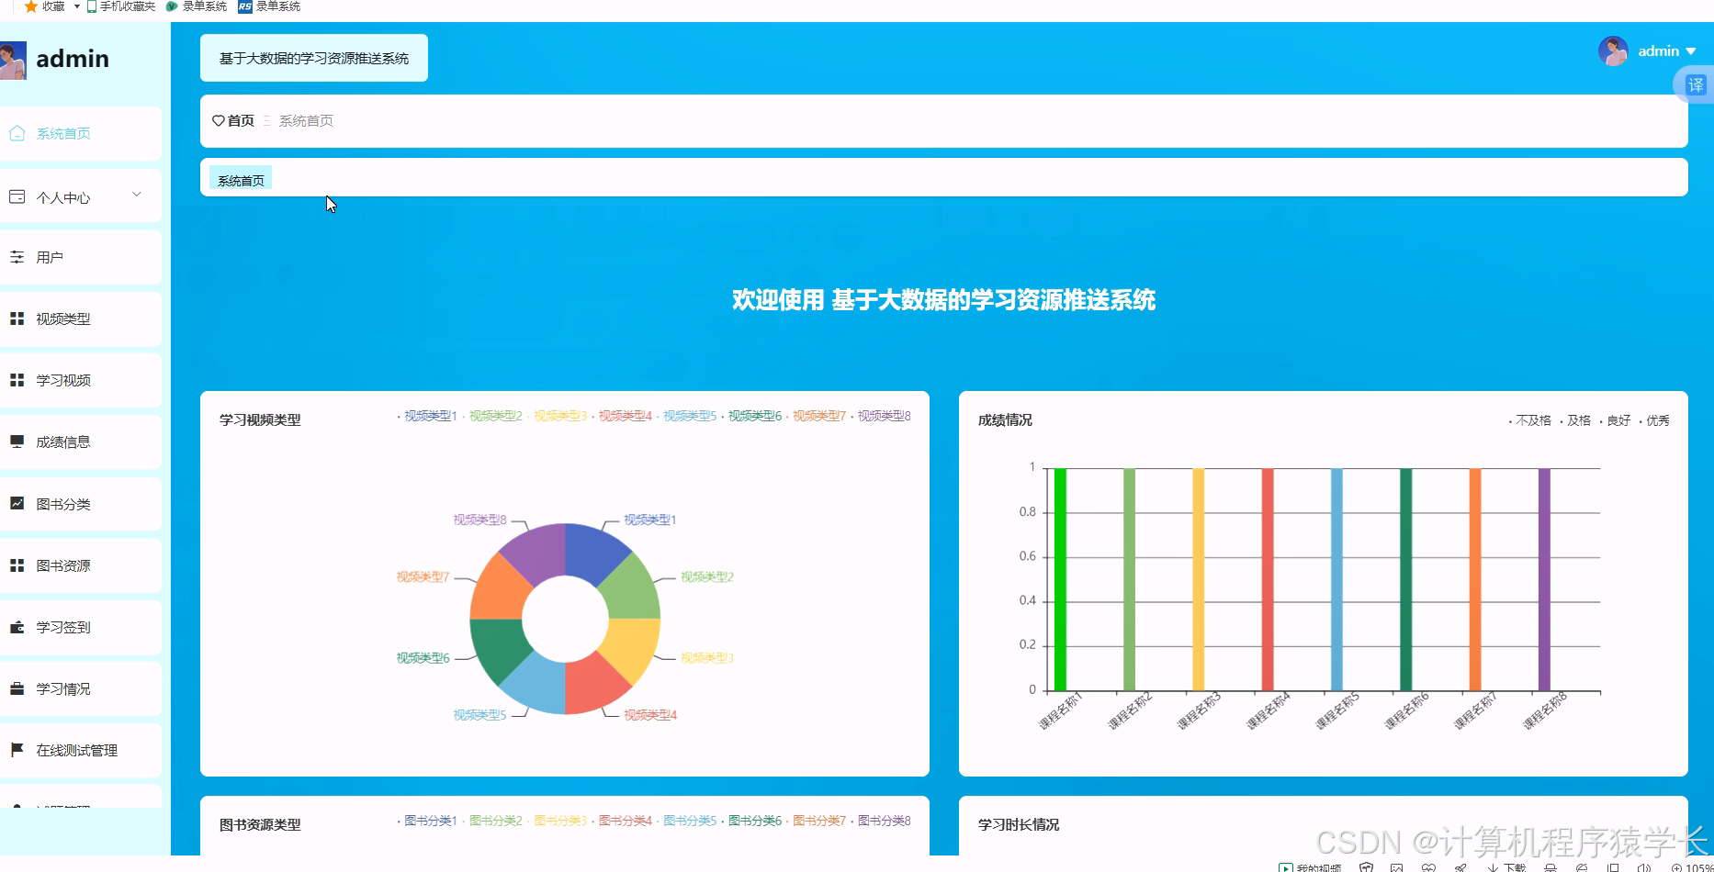Open the first 录单系统 bookmark with green icon

pyautogui.click(x=196, y=6)
